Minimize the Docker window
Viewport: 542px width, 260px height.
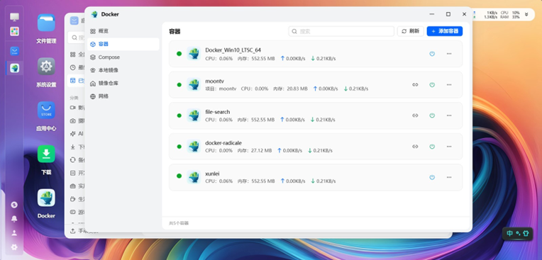[432, 14]
